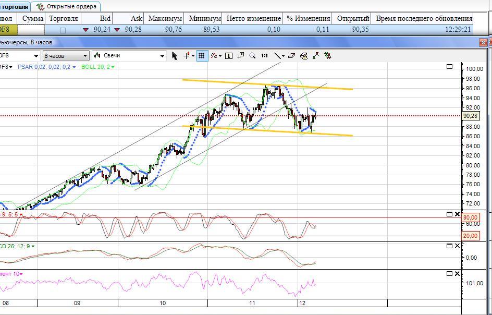
Task: Toggle the chart grid button
Action: (x=202, y=56)
